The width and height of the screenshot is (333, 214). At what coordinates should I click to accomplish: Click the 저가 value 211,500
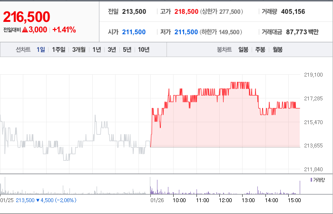pos(186,32)
